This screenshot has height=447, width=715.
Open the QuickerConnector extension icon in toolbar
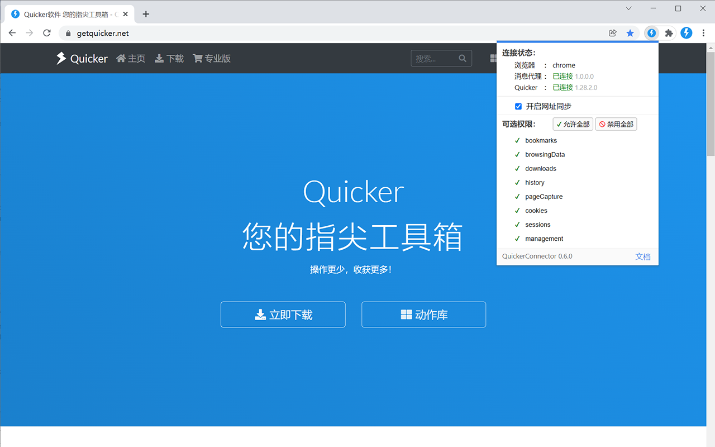651,33
